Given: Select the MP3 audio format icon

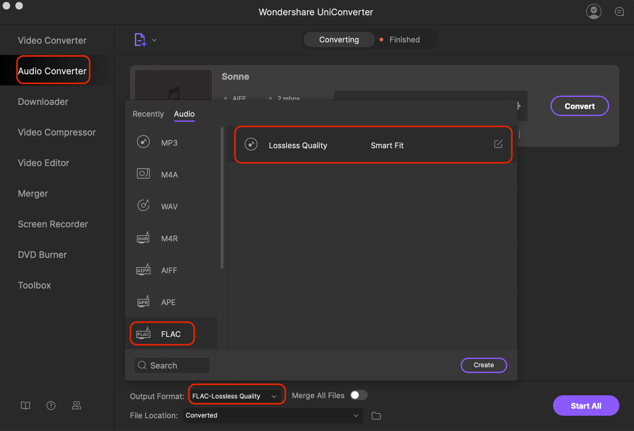Looking at the screenshot, I should click(143, 142).
